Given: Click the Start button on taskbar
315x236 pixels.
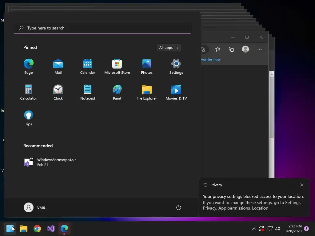Looking at the screenshot, I should point(10,229).
